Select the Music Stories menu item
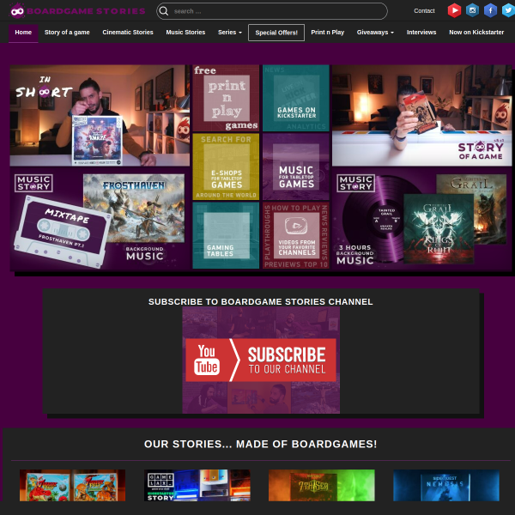515x515 pixels. tap(185, 33)
